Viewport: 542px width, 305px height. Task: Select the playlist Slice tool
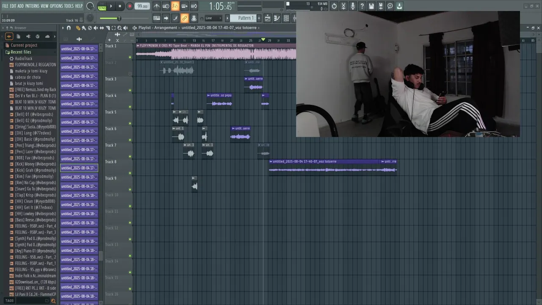(x=107, y=28)
